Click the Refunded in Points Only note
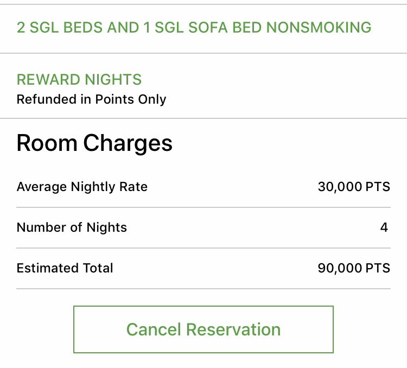The height and width of the screenshot is (368, 407). [x=91, y=99]
